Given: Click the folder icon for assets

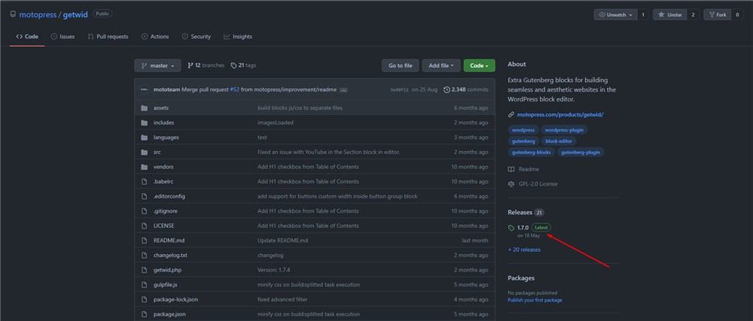Looking at the screenshot, I should [x=144, y=108].
